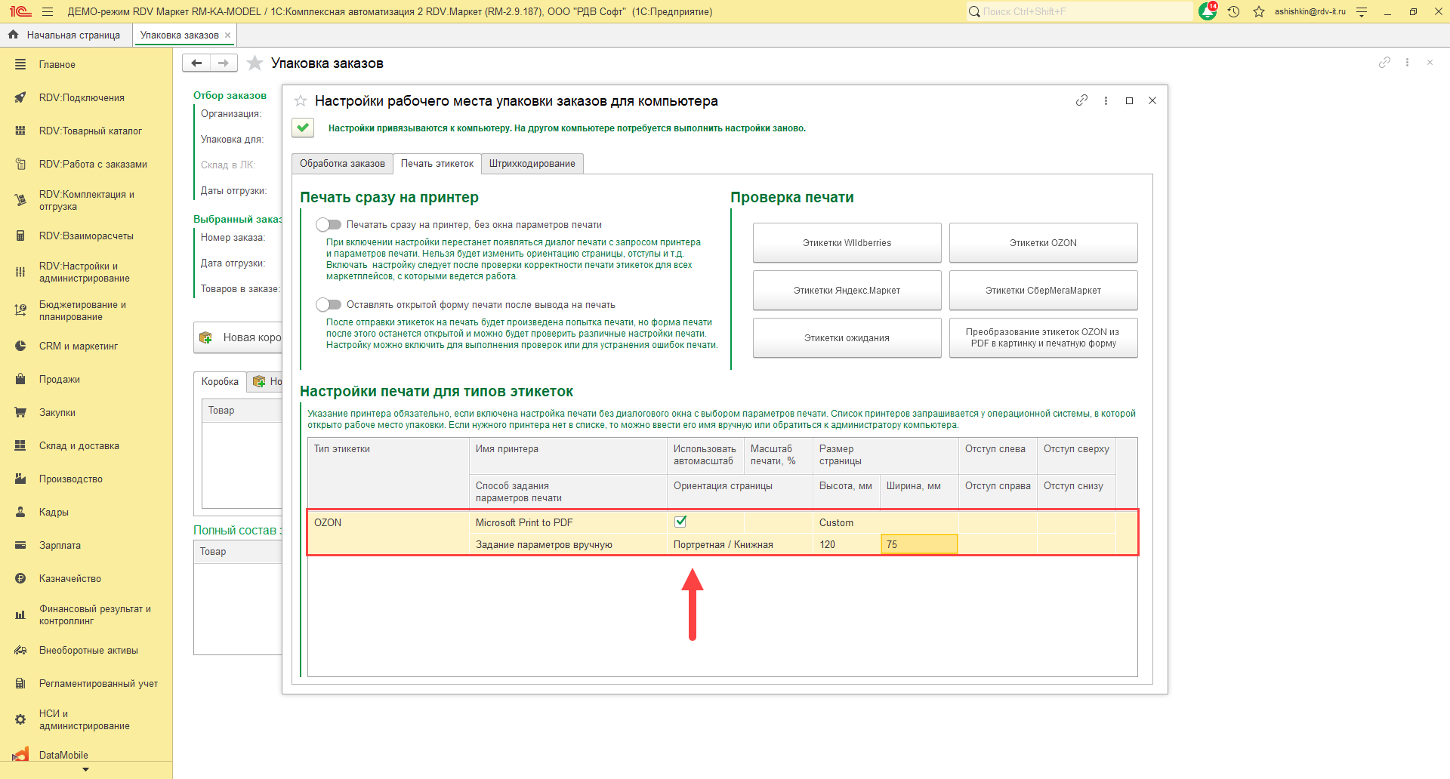Click the favorites star in title bar
Viewport: 1450px width, 779px height.
1259,11
